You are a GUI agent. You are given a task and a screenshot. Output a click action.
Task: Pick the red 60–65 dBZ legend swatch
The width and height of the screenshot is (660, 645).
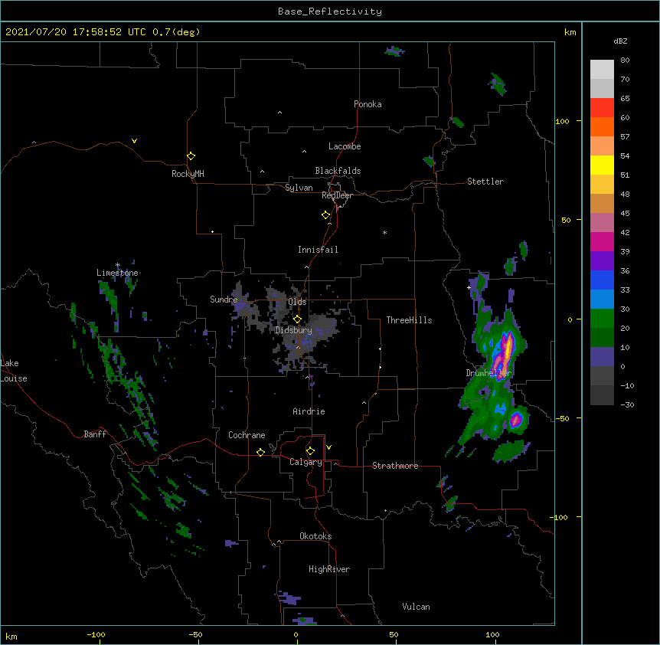click(602, 108)
